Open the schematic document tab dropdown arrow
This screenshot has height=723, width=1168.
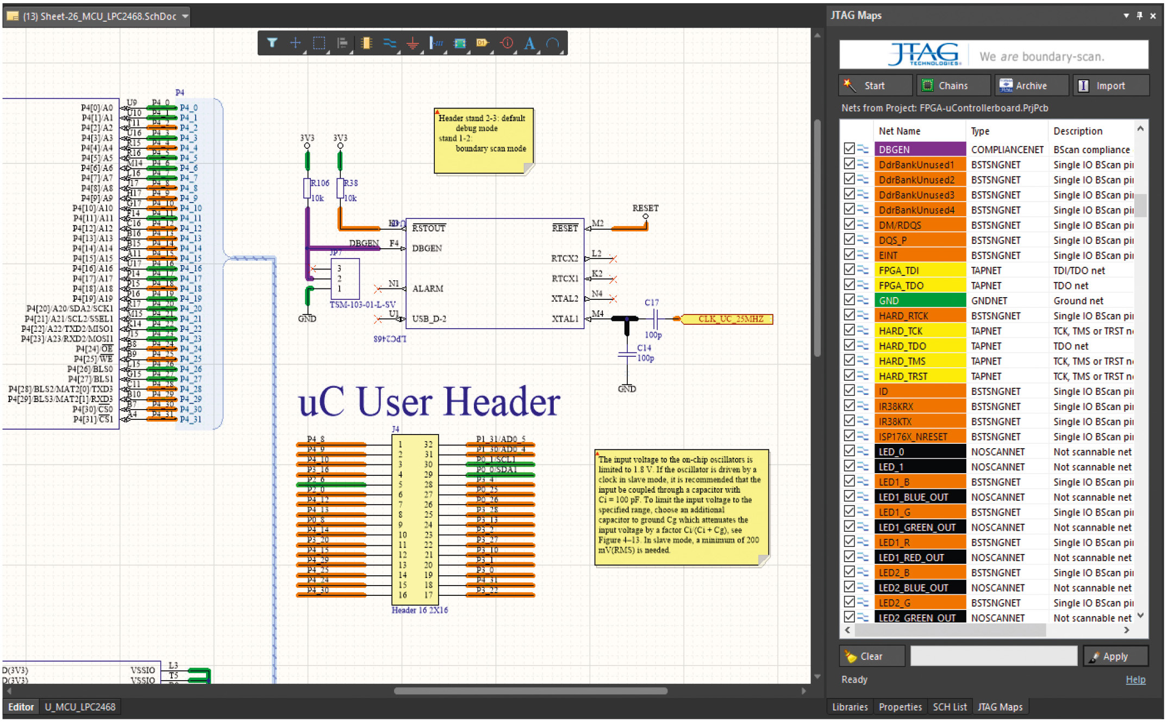tap(185, 16)
